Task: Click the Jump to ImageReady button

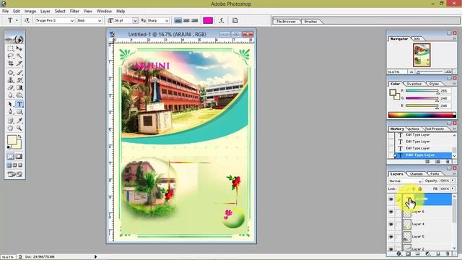Action: (x=14, y=174)
